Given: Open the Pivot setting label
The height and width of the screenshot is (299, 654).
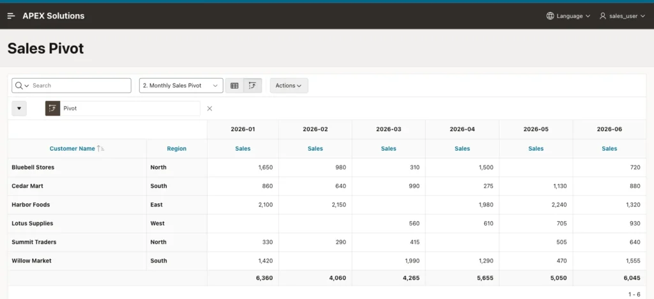Looking at the screenshot, I should pos(70,109).
